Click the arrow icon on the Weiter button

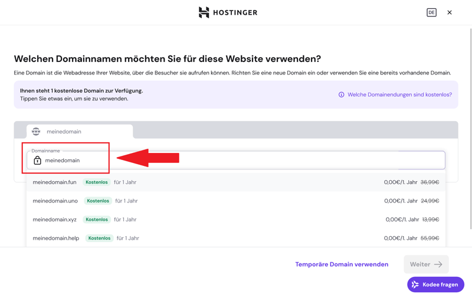pyautogui.click(x=438, y=265)
